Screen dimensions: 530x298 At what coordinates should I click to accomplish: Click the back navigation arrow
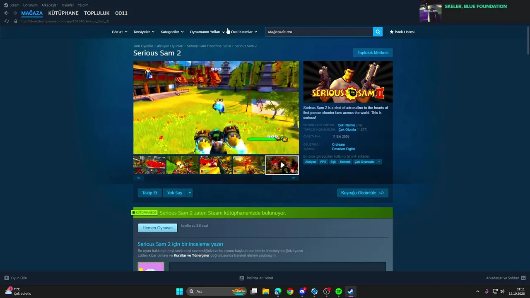(6, 13)
